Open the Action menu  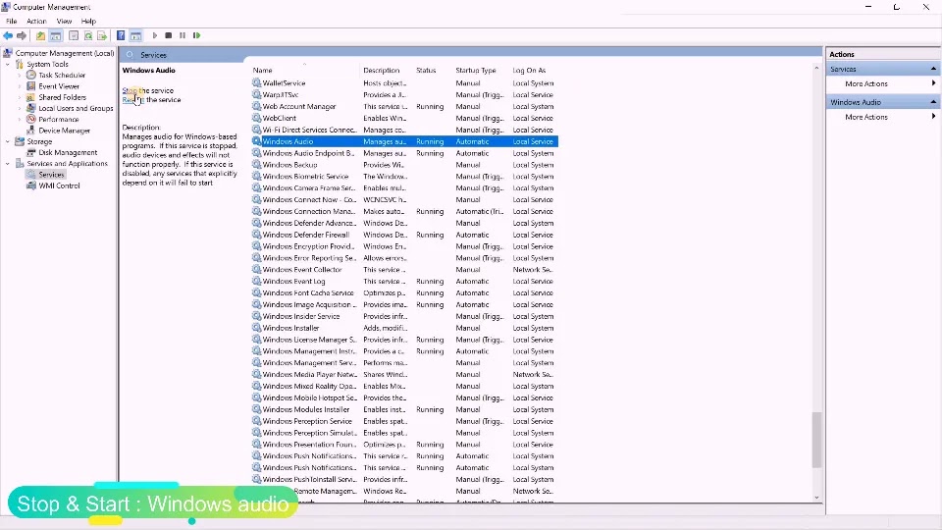[36, 21]
